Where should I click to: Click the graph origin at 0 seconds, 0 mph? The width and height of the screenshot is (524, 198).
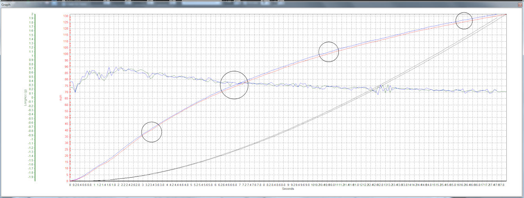coord(70,181)
